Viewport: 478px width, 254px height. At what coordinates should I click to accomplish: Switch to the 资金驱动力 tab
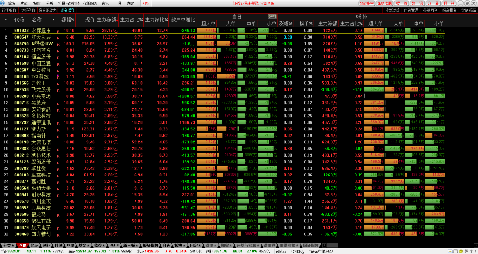coord(47,10)
